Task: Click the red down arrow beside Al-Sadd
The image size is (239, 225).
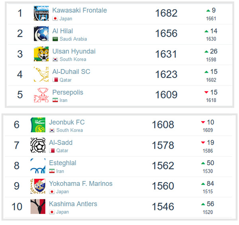Action: [x=203, y=143]
